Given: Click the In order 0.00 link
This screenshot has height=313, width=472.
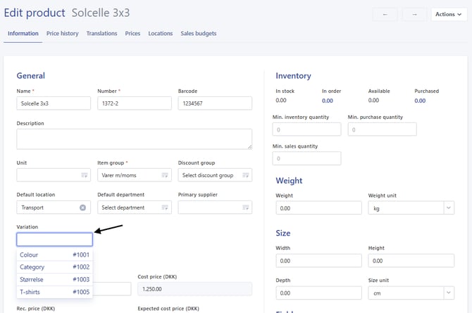Looking at the screenshot, I should point(327,101).
